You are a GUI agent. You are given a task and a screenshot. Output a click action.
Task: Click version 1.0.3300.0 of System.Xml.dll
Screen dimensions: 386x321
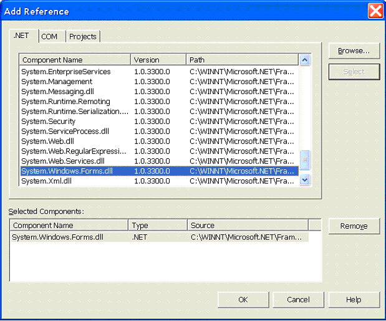click(x=152, y=181)
